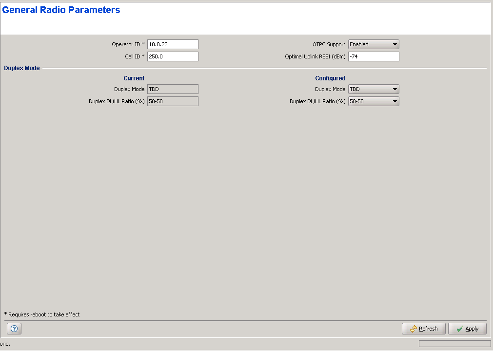Screen dimensions: 493x351
Task: Click the ATPC Support label
Action: pyautogui.click(x=329, y=44)
